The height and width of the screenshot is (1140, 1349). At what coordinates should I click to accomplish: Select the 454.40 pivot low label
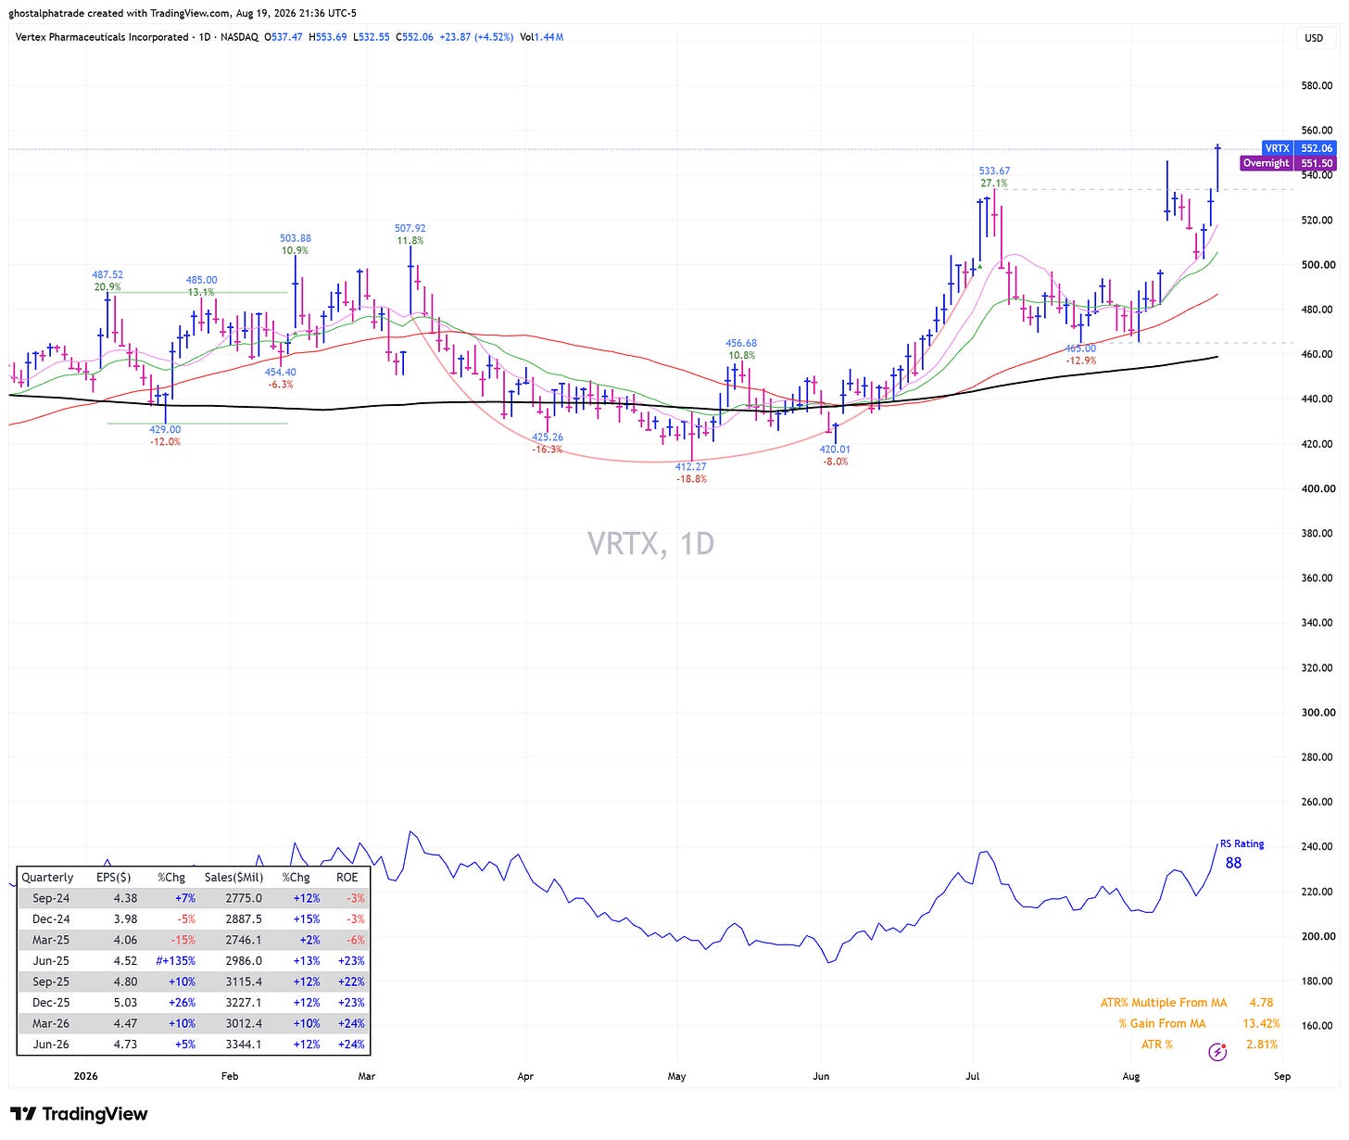[x=280, y=372]
